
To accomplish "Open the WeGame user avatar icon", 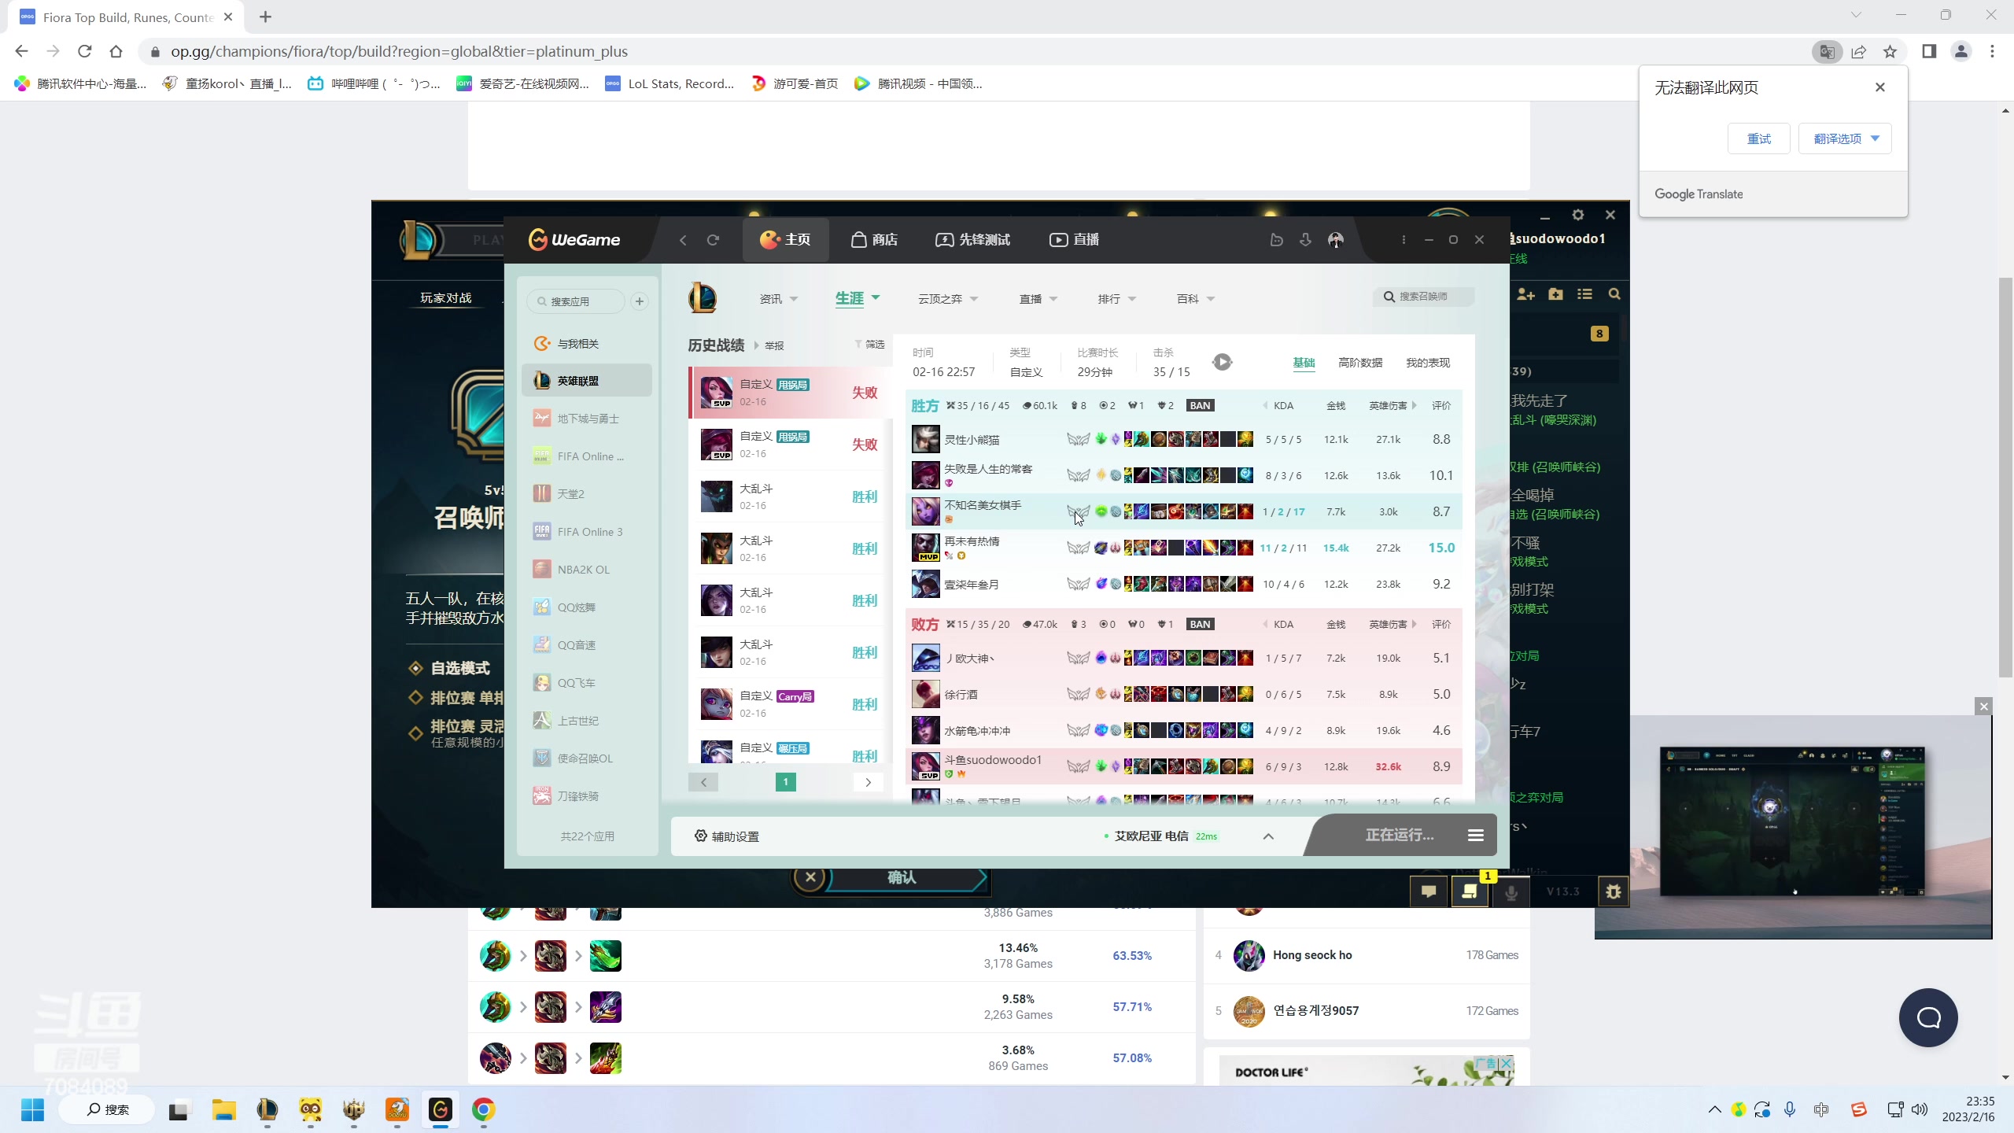I will (x=1336, y=240).
